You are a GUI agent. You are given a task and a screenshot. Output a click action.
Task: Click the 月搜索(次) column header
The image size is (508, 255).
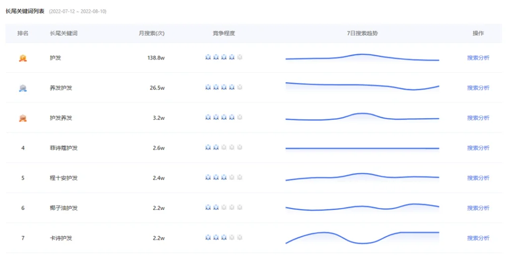tap(152, 33)
